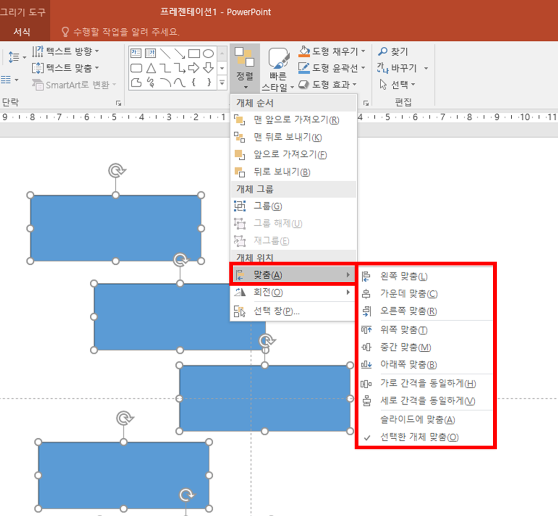
Task: Choose 맨 앞으로 가져오기 (Bring to Front)
Action: point(293,120)
